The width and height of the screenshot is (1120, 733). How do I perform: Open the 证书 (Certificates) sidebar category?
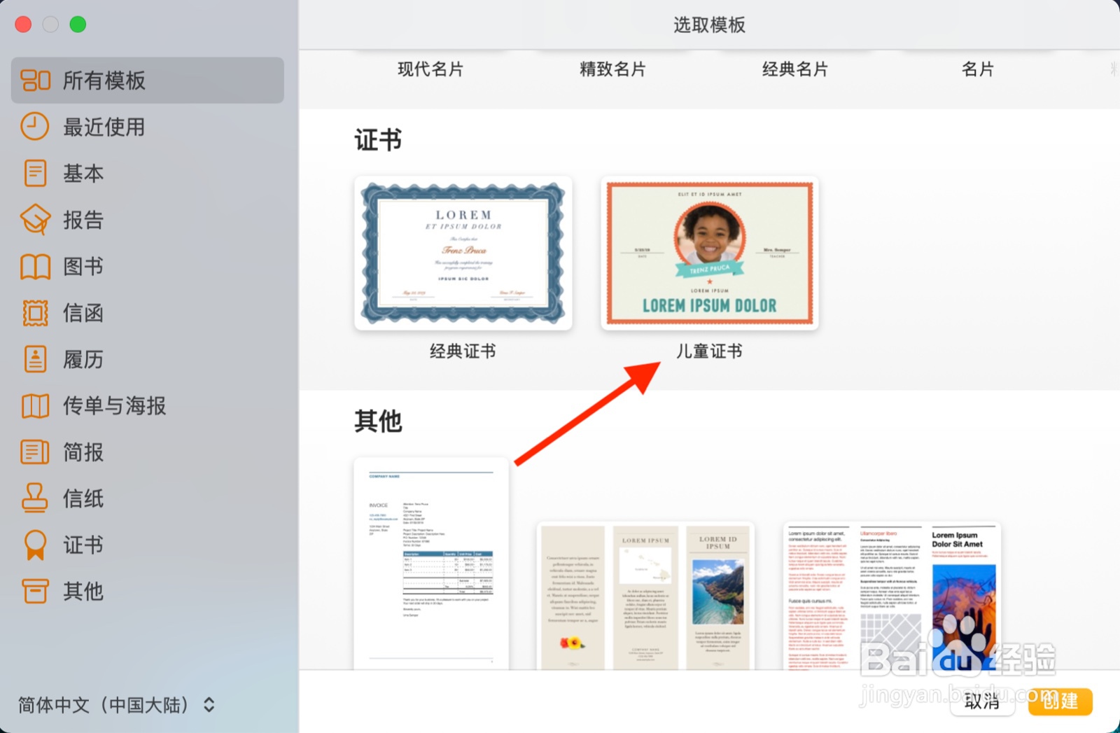pos(34,545)
